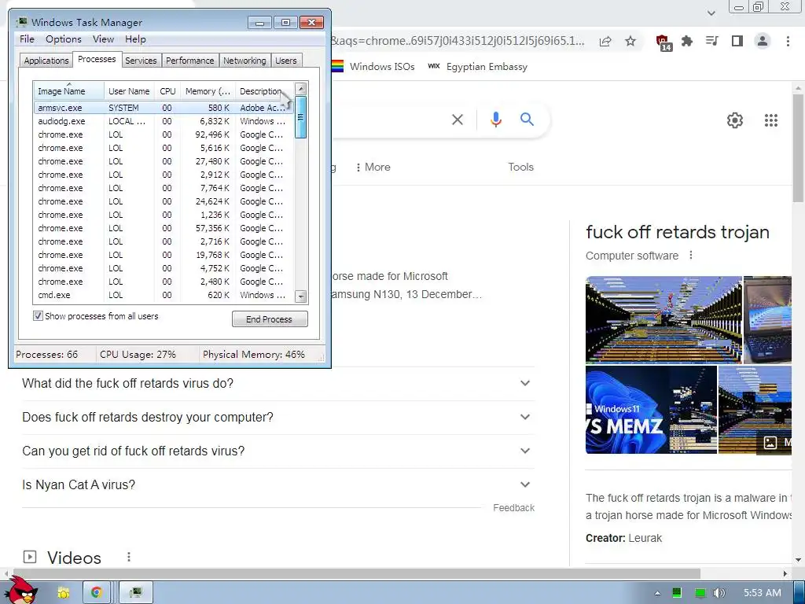
Task: Expand 'What did the virus do?' question
Action: pyautogui.click(x=278, y=383)
